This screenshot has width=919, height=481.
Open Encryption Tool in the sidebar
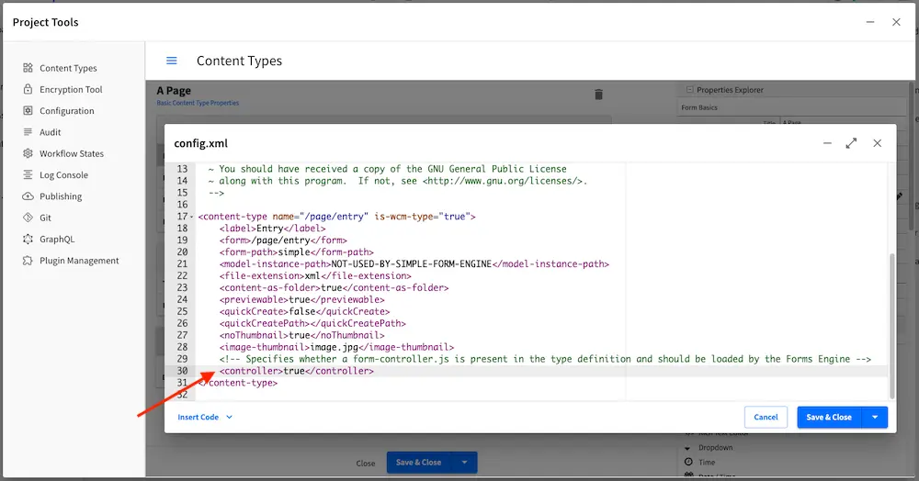(x=71, y=90)
